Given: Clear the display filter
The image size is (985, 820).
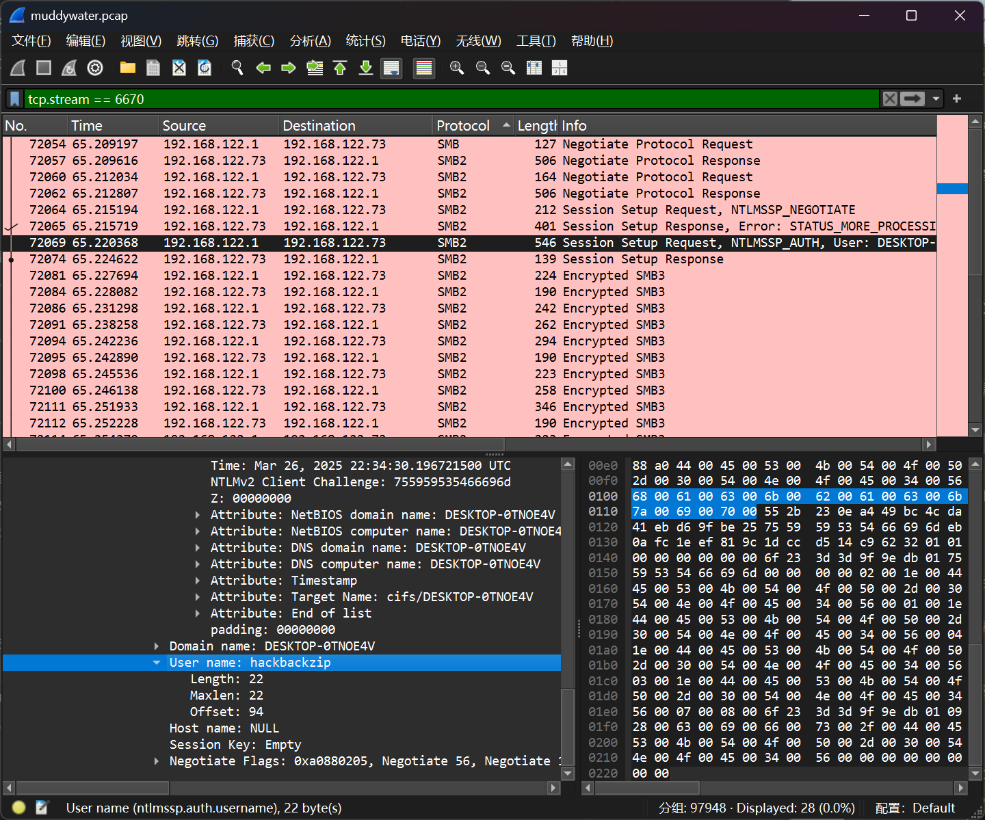Looking at the screenshot, I should click(890, 99).
